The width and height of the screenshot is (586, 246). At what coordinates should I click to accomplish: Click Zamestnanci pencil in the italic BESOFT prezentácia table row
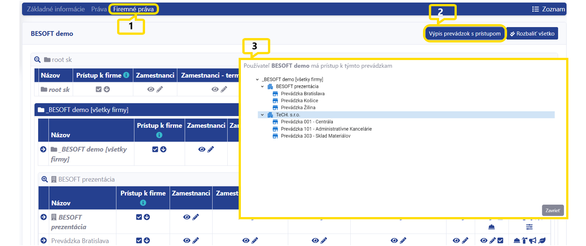(x=196, y=217)
